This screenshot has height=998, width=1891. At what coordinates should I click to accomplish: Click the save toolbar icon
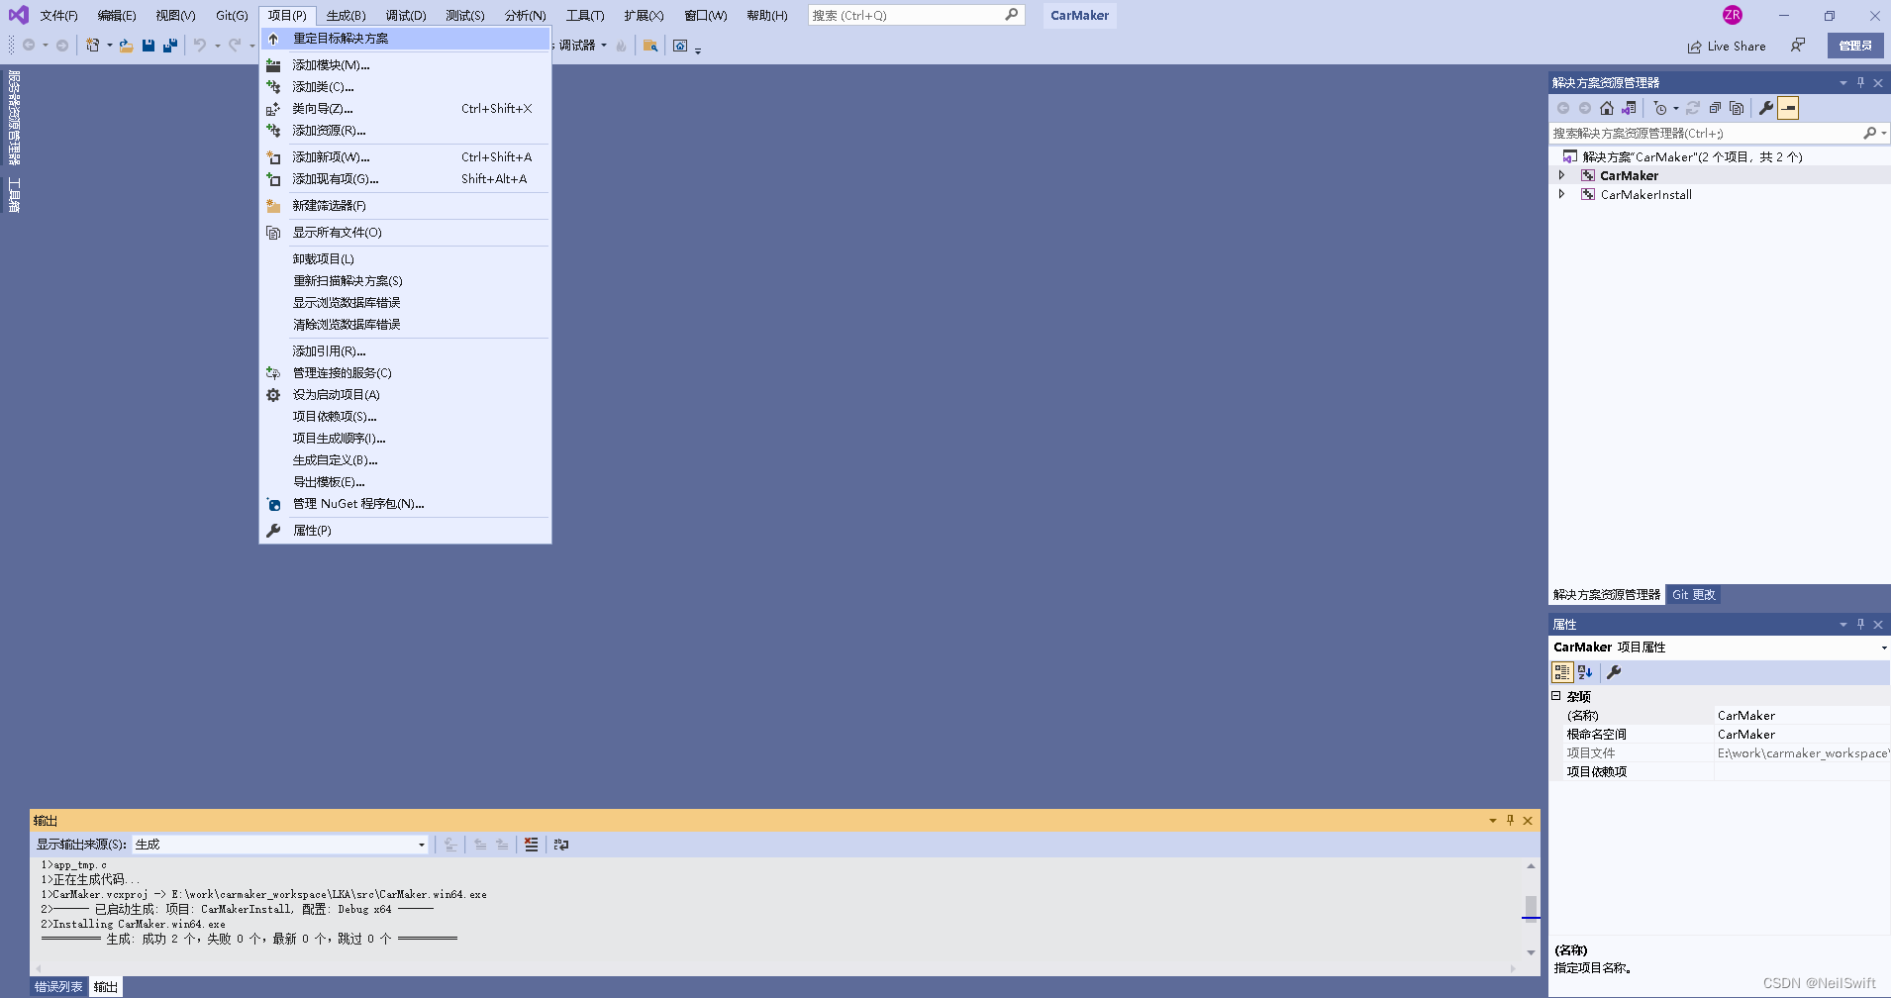click(x=149, y=46)
